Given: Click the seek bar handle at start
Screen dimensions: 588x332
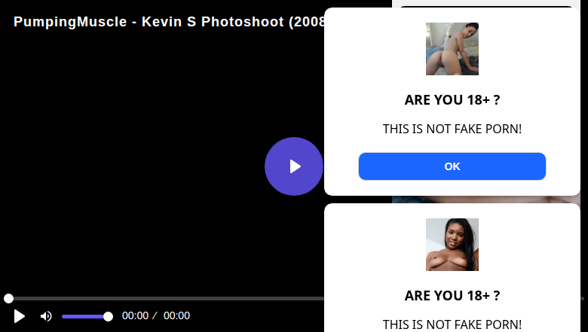Looking at the screenshot, I should pos(8,298).
